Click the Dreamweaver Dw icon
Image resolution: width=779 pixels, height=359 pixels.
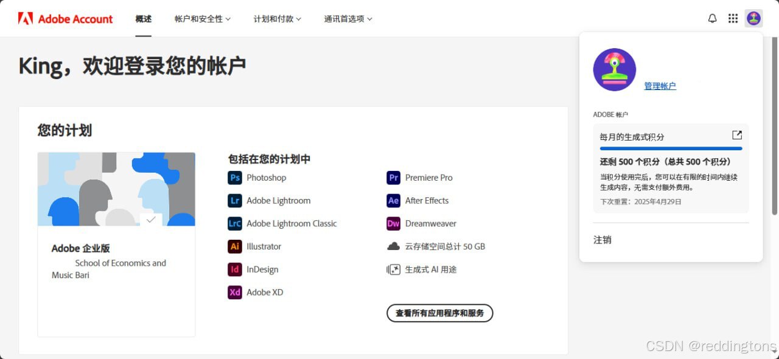point(394,223)
